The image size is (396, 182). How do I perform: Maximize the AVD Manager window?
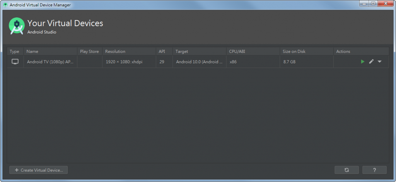(373, 3)
